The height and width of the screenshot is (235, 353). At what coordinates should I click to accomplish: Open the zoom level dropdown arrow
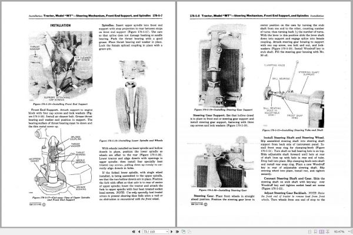point(349,231)
